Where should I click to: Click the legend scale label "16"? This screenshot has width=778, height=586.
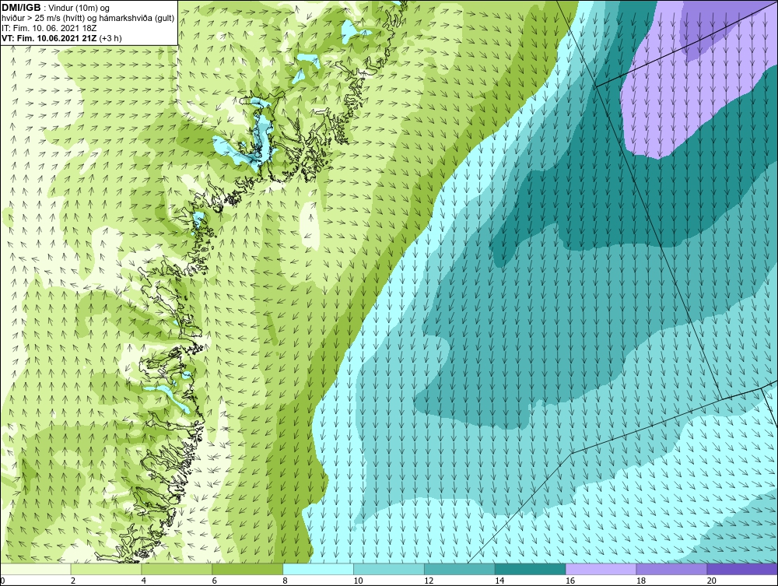coord(570,581)
